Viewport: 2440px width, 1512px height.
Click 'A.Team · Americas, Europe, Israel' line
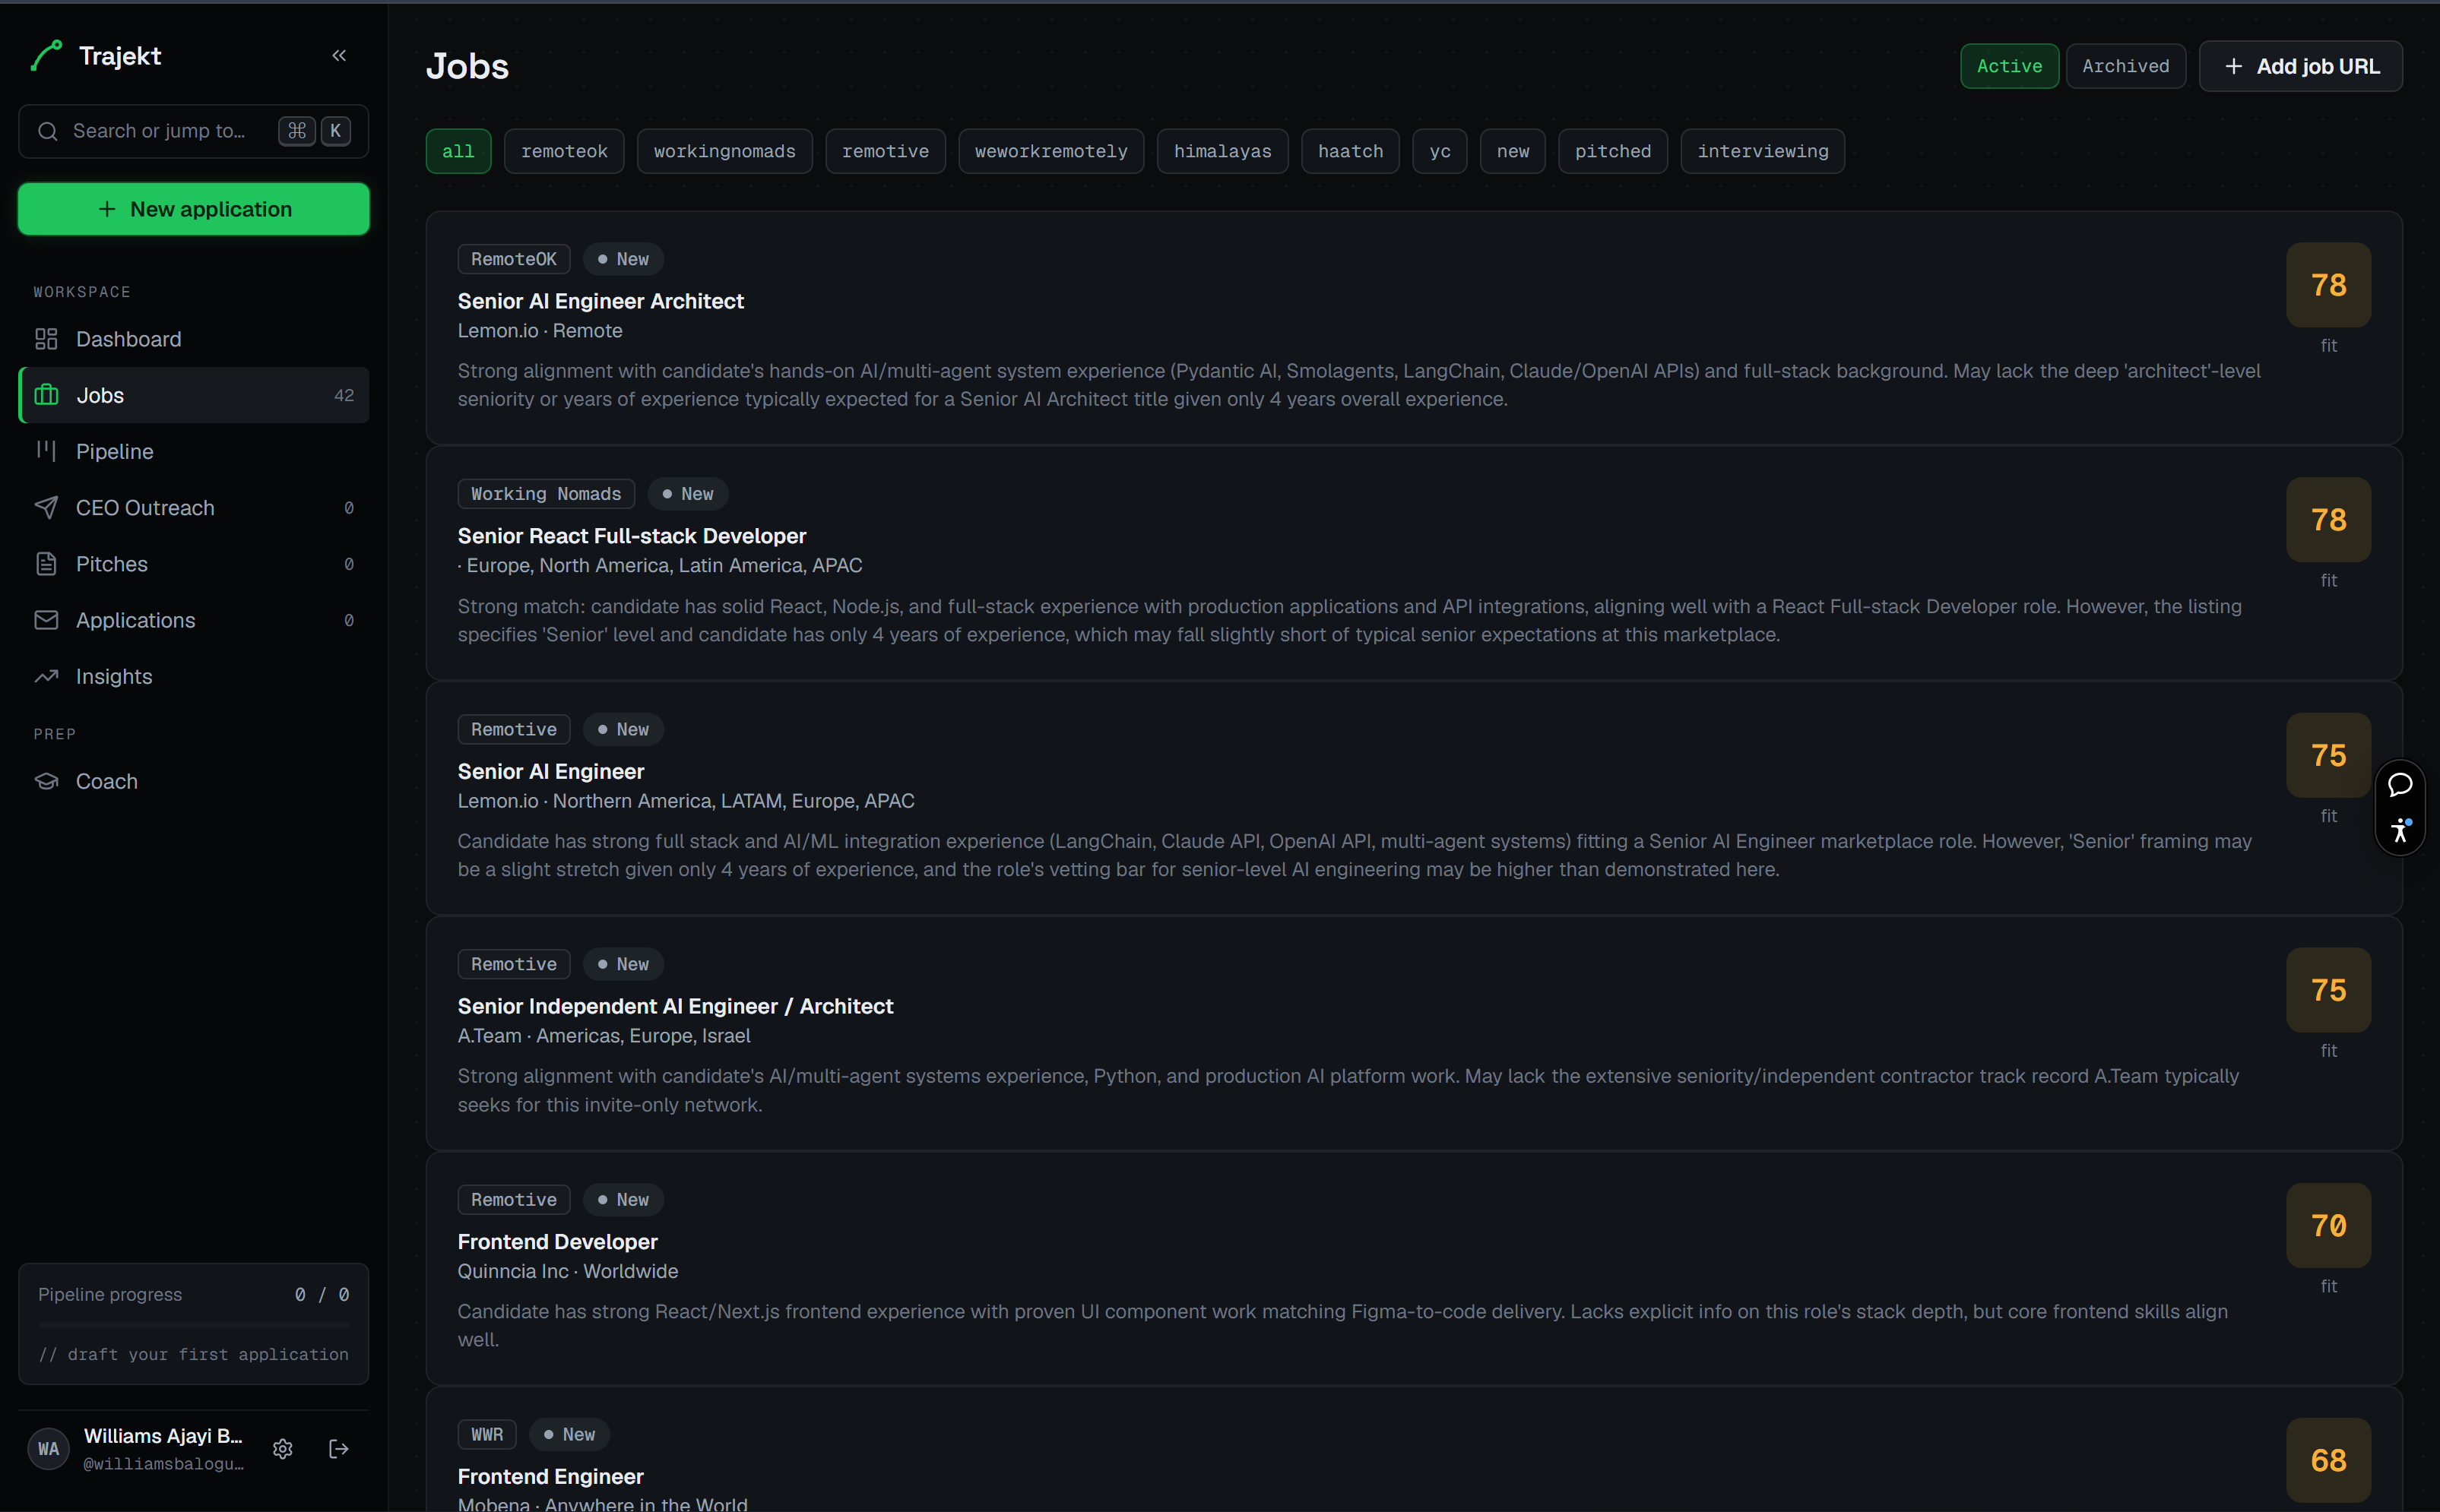[604, 1035]
